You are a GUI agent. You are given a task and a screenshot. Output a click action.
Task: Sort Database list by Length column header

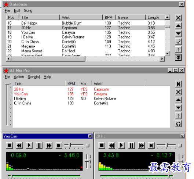point(155,18)
